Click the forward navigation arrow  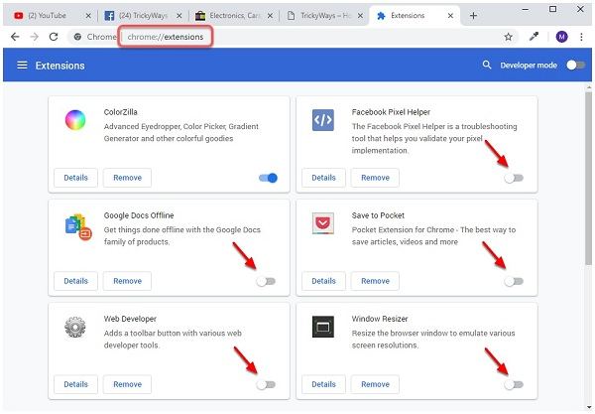tap(34, 37)
